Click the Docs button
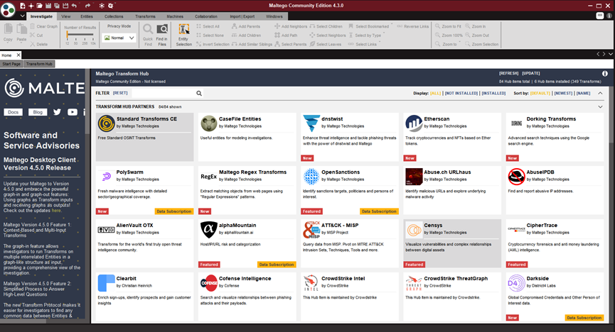615x332 pixels. (13, 112)
